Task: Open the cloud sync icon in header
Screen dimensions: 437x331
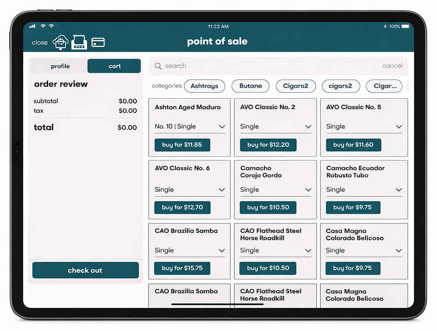Action: point(60,42)
